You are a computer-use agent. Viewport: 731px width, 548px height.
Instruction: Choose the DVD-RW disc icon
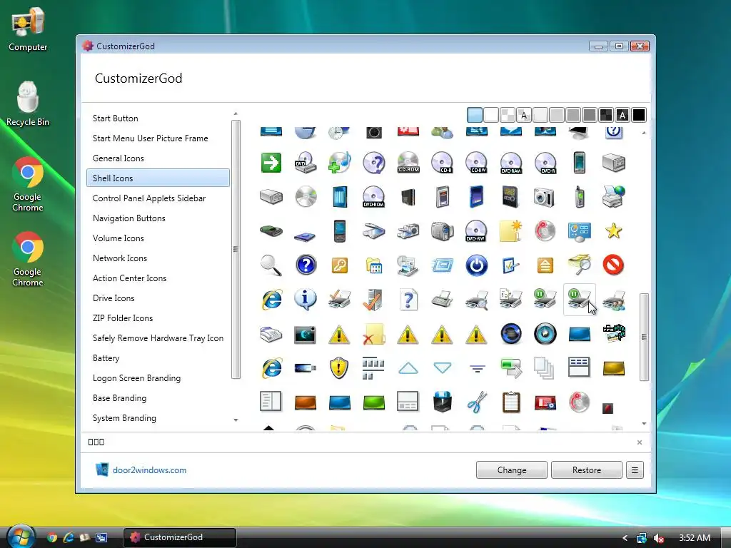(476, 230)
